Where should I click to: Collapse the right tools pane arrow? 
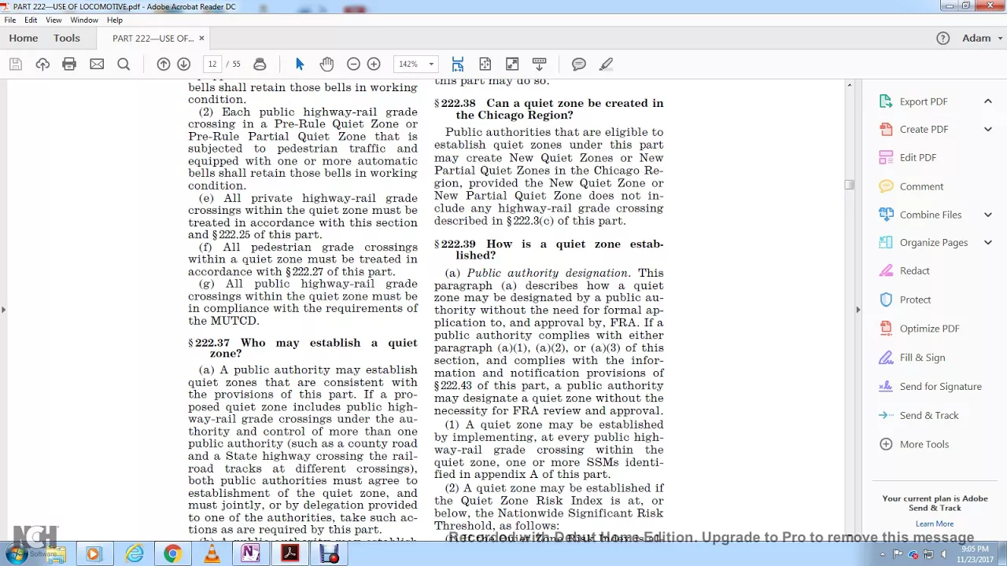tap(858, 310)
